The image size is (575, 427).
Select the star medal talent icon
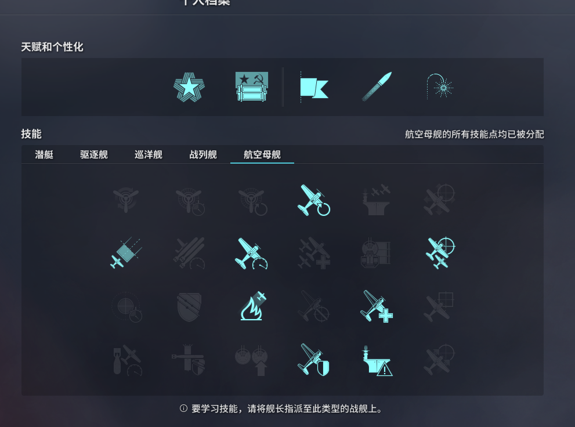click(x=189, y=87)
